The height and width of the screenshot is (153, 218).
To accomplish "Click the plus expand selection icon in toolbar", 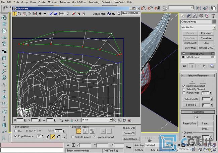I will pos(40,14).
